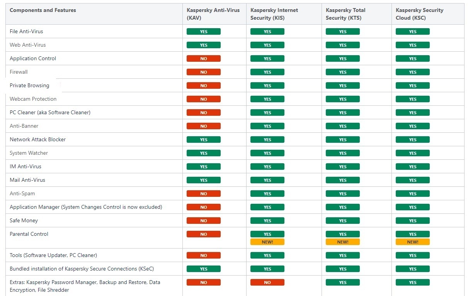468x296 pixels.
Task: Select the NEW! badge under Kaspersky Total Security
Action: [x=342, y=242]
